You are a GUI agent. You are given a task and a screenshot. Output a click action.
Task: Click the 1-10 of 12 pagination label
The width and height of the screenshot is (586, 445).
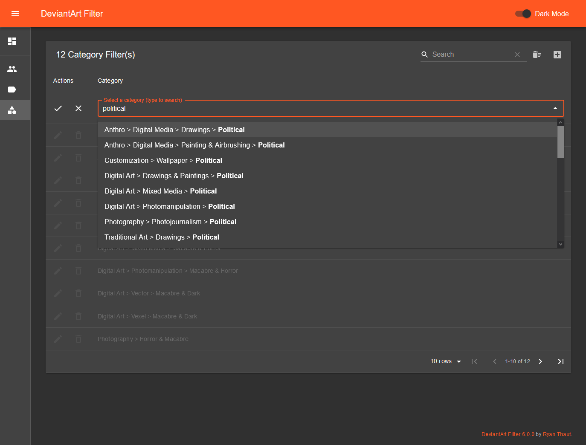click(x=518, y=361)
